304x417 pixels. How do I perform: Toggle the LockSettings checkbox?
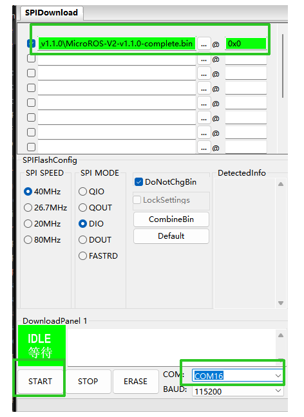(137, 200)
